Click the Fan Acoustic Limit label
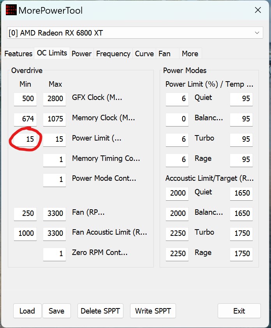Image resolution: width=271 pixels, height=328 pixels. pos(109,232)
